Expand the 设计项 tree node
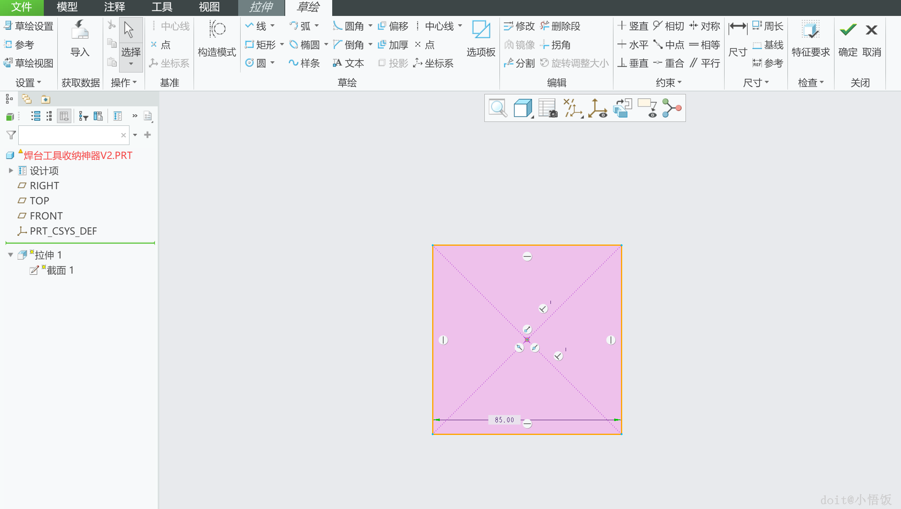Screen dimensions: 901x509 coord(11,170)
